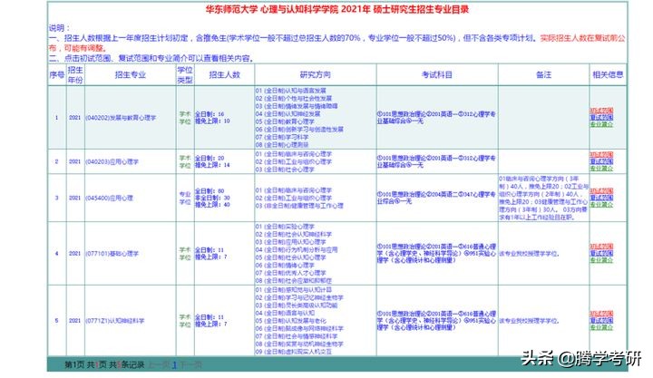Image resolution: width=653 pixels, height=378 pixels.
Task: Click direction 09 (全日制)虚拟现实人机交互
Action: click(294, 352)
